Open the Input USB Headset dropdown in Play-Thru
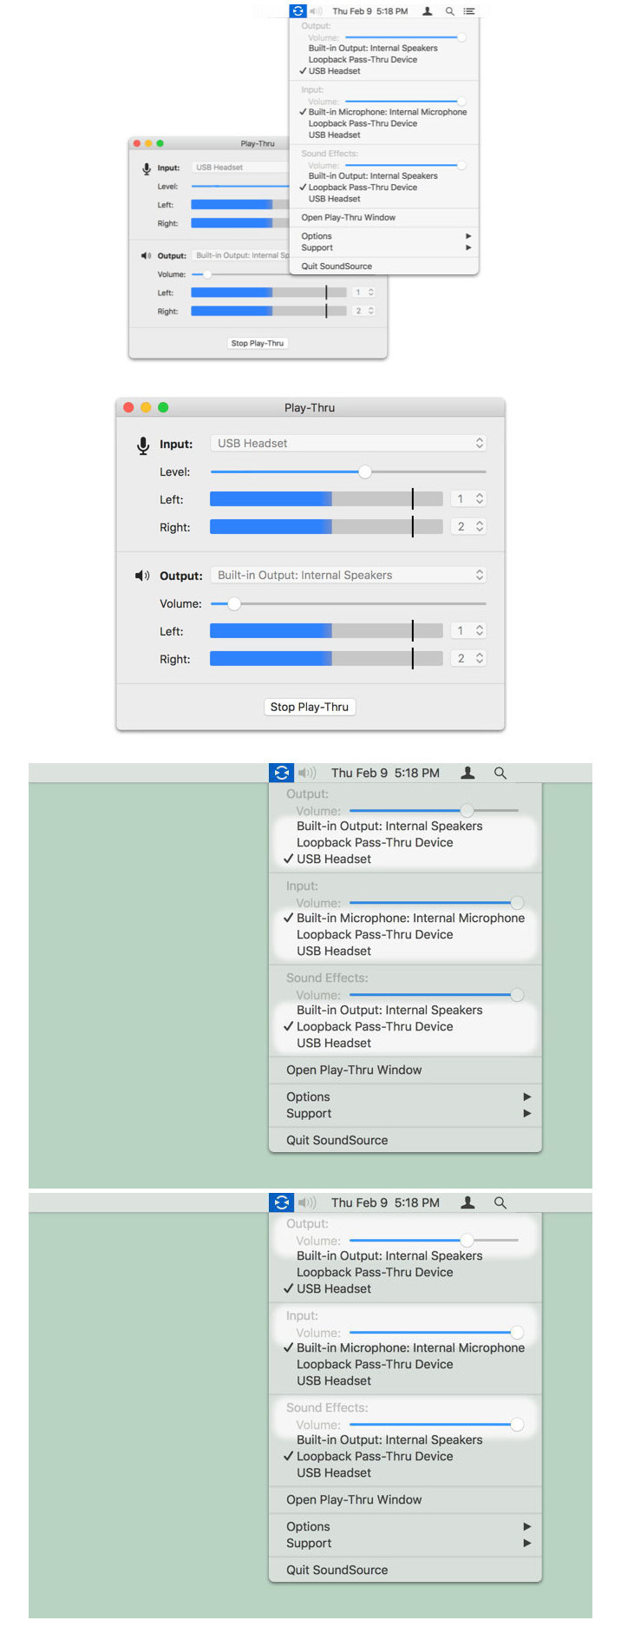621x1627 pixels. pos(348,444)
